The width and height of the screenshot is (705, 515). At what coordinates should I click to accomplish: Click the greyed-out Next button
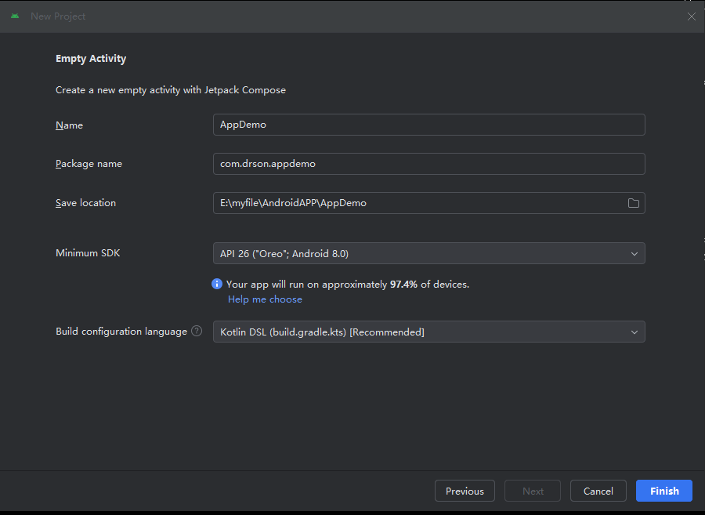[x=533, y=491]
